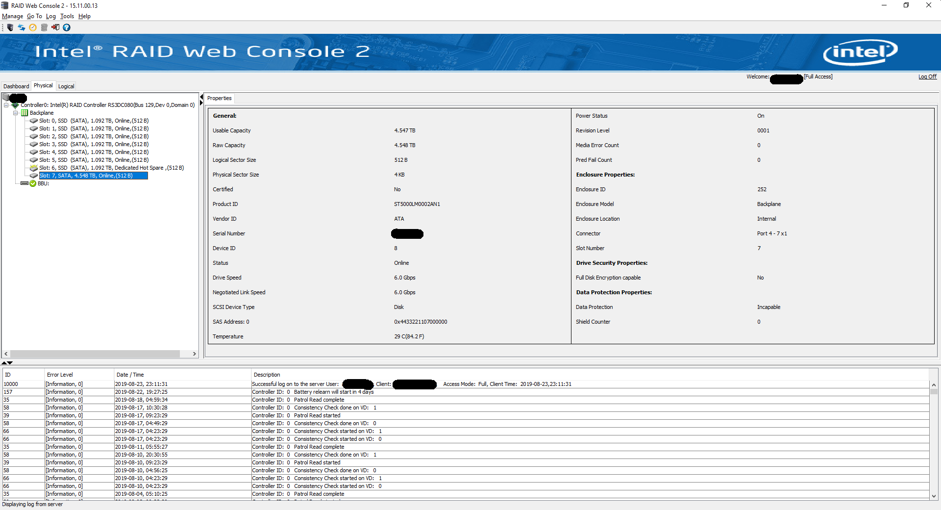
Task: Click the drive icon for Slot 0
Action: [x=34, y=121]
